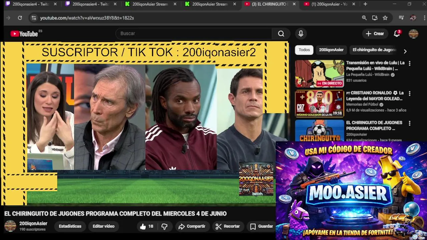Close the (1) 200iqonAsier YouTube tab
The image size is (427, 240).
click(x=354, y=4)
